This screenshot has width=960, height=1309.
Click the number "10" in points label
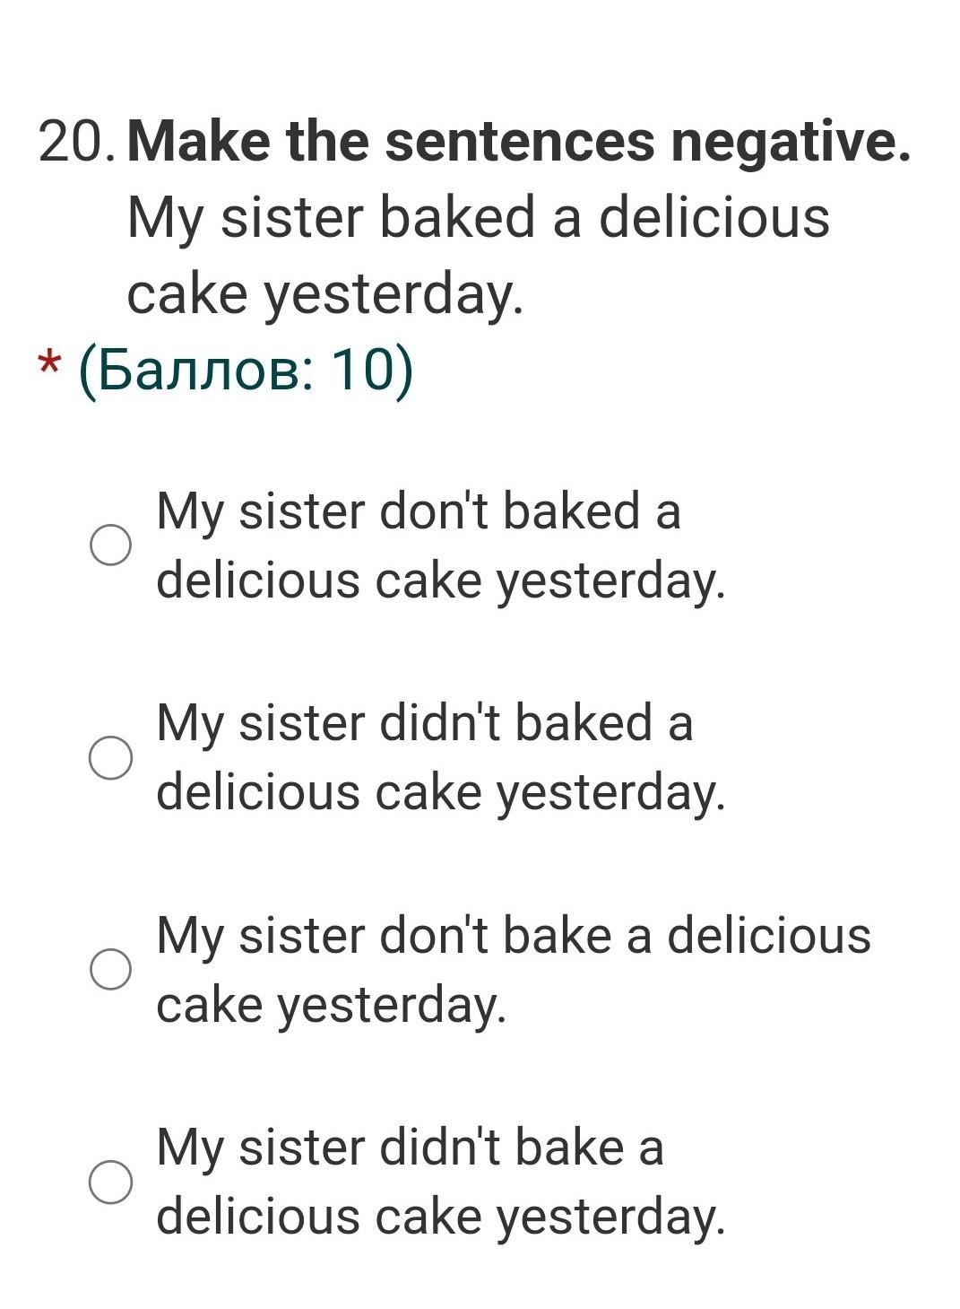point(363,369)
